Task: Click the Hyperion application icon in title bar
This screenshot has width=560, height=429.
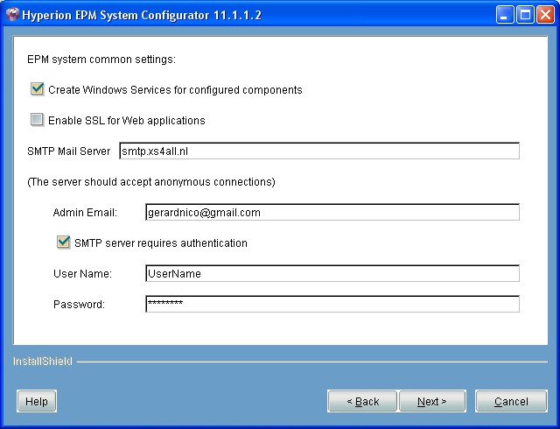Action: pos(12,15)
